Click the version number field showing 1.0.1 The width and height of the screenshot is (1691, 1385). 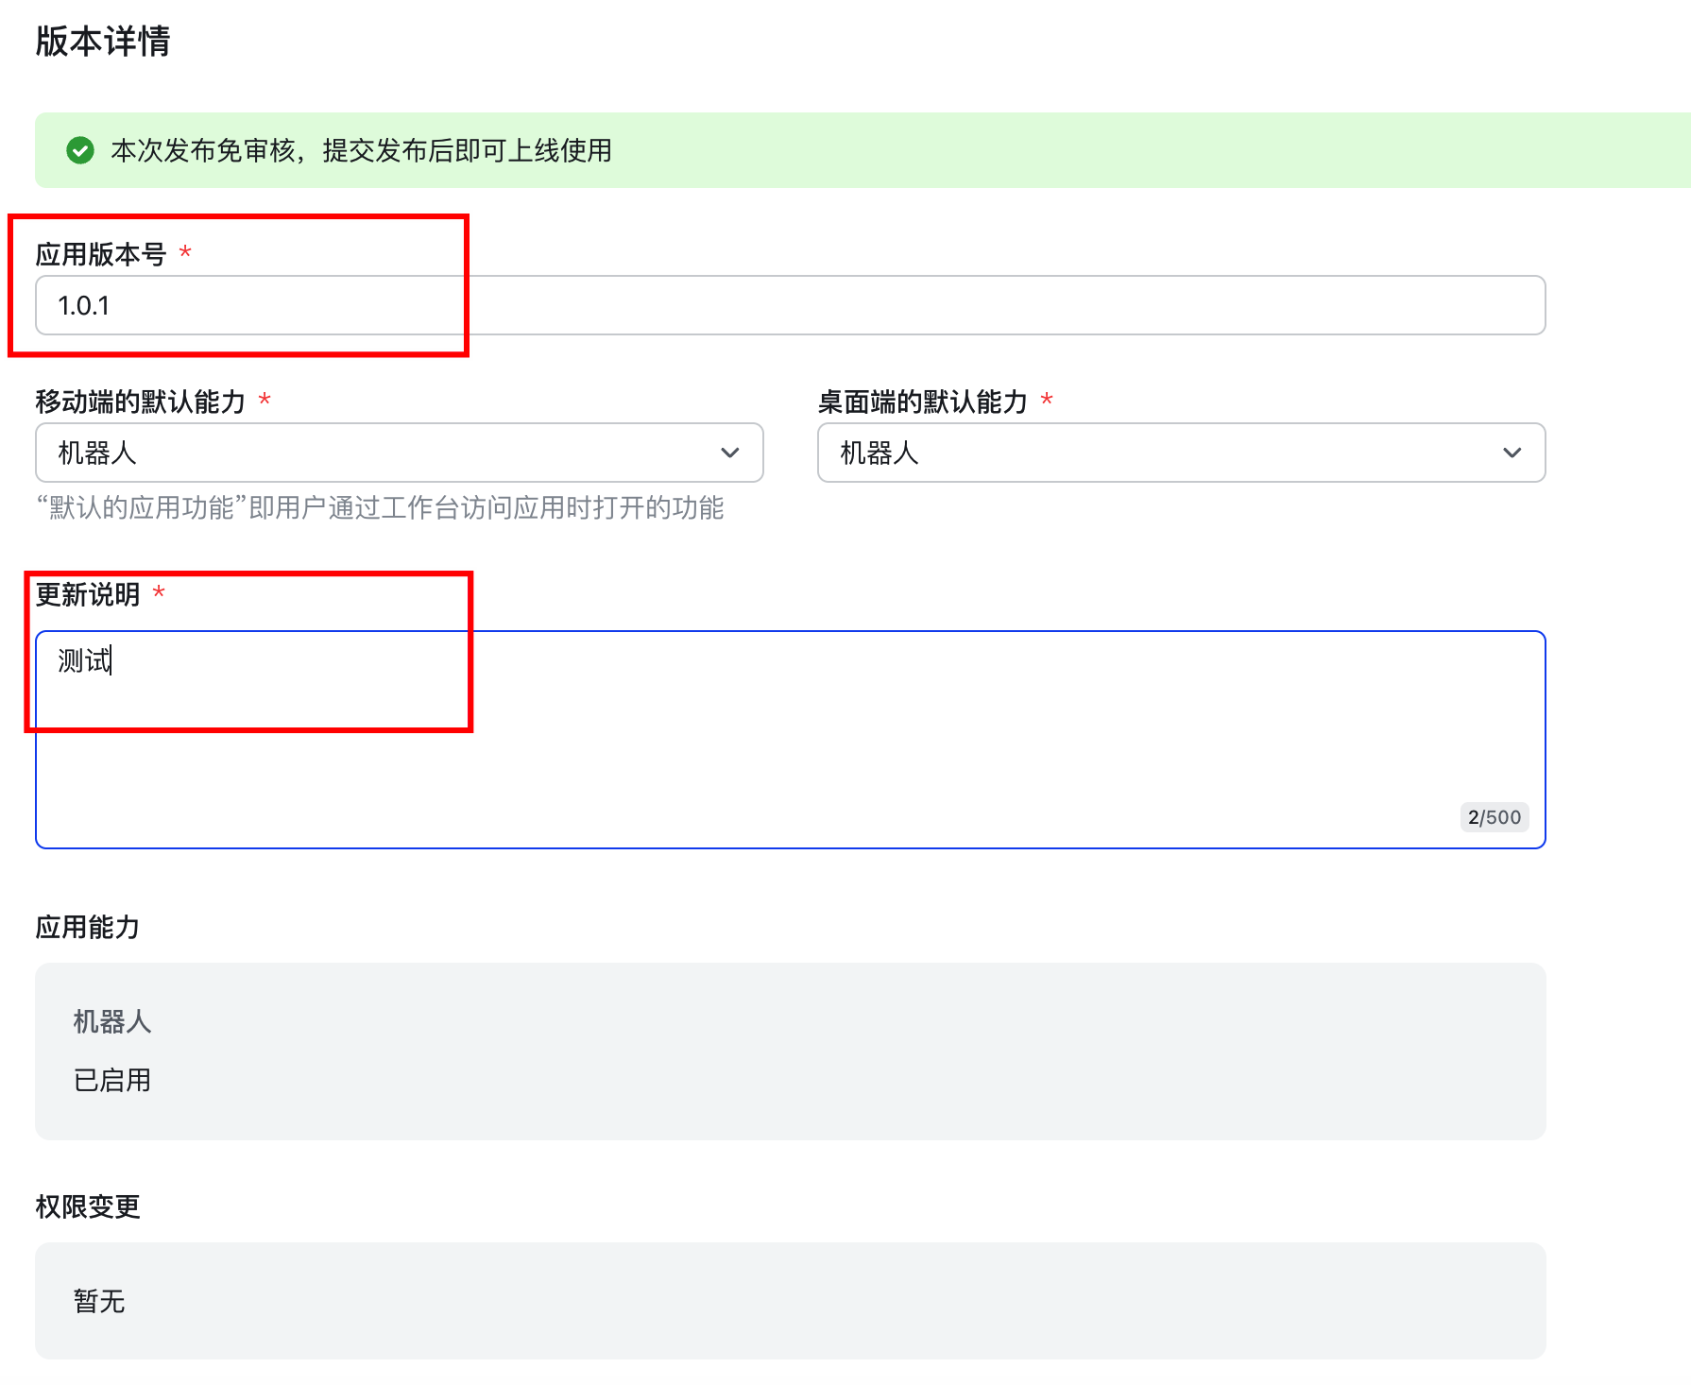pos(378,304)
